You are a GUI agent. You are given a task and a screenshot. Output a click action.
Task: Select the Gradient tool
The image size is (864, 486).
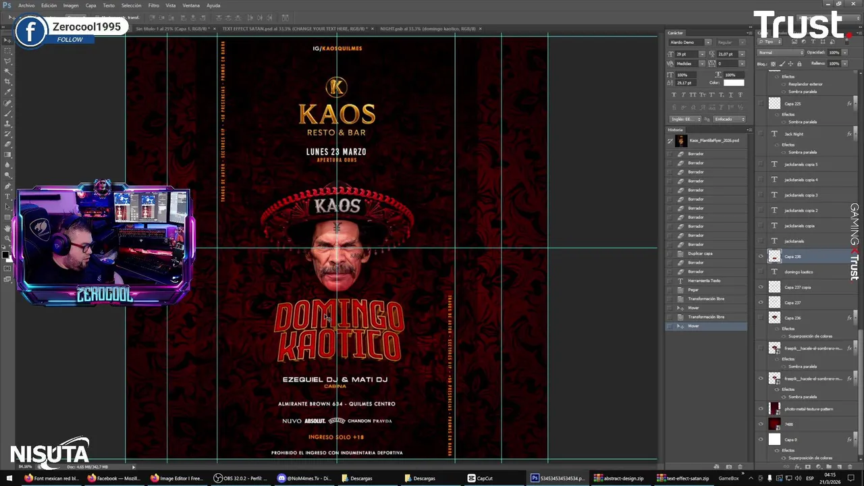(x=7, y=155)
